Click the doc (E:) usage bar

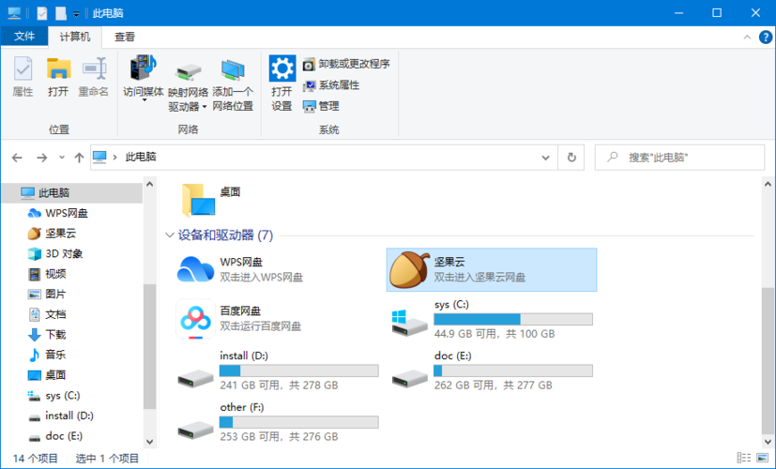click(x=513, y=371)
